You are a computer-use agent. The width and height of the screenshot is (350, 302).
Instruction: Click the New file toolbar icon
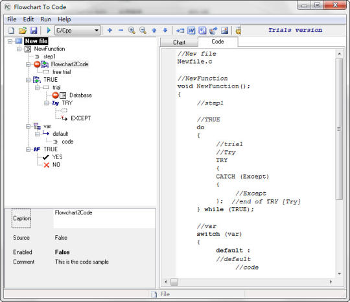click(11, 30)
